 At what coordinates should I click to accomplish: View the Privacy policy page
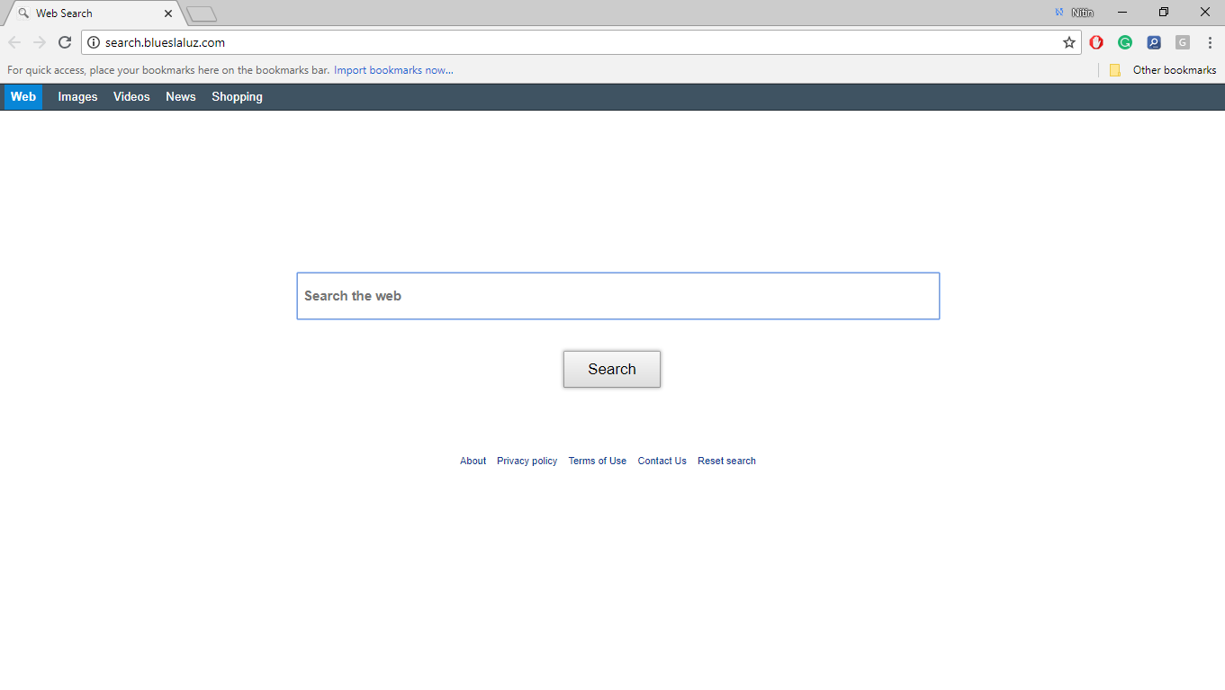coord(527,461)
